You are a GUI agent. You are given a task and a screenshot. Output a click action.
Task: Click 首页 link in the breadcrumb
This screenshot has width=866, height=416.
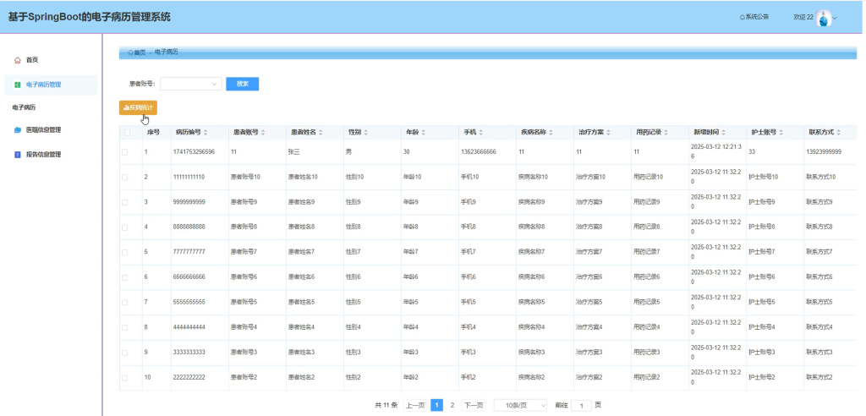tap(140, 52)
